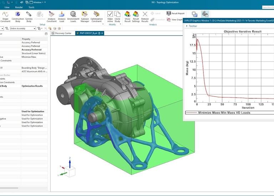274x196 pixels.
Task: Click the navigator horizontal scrollbar
Action: pos(9,188)
